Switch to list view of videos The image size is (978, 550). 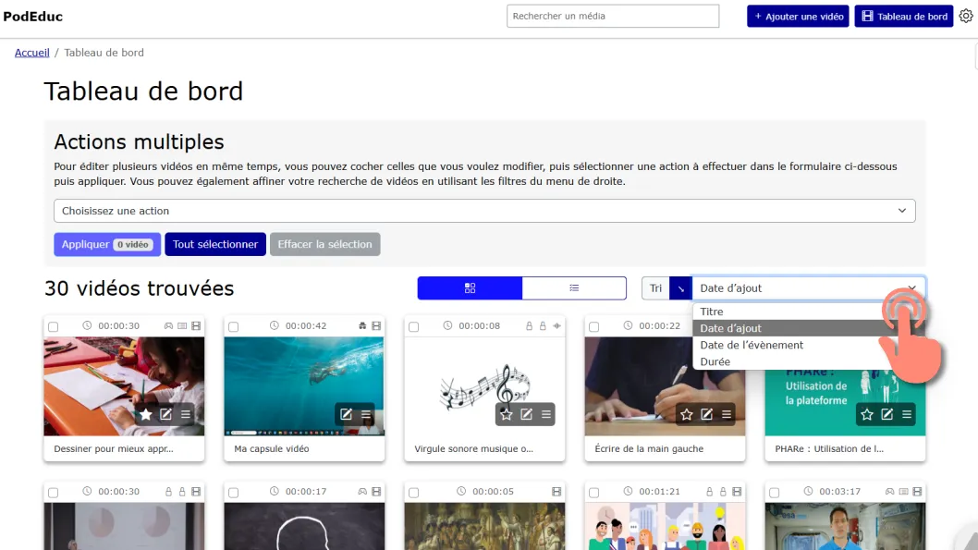click(574, 288)
